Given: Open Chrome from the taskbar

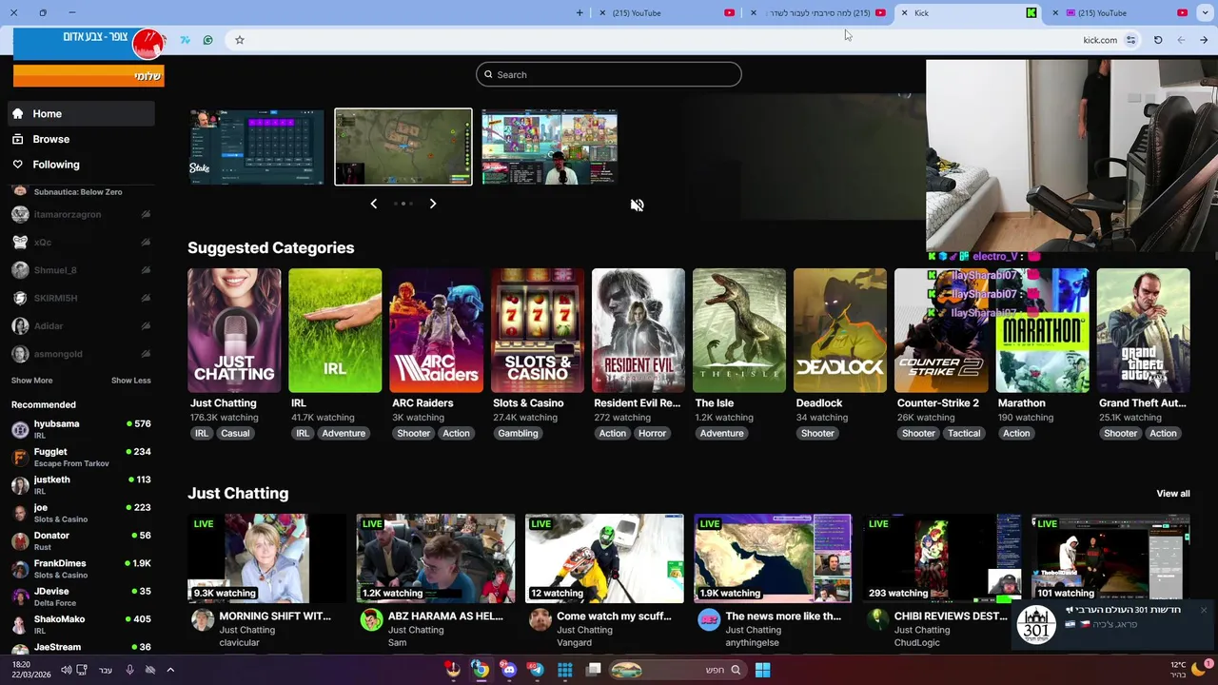Looking at the screenshot, I should pyautogui.click(x=481, y=670).
